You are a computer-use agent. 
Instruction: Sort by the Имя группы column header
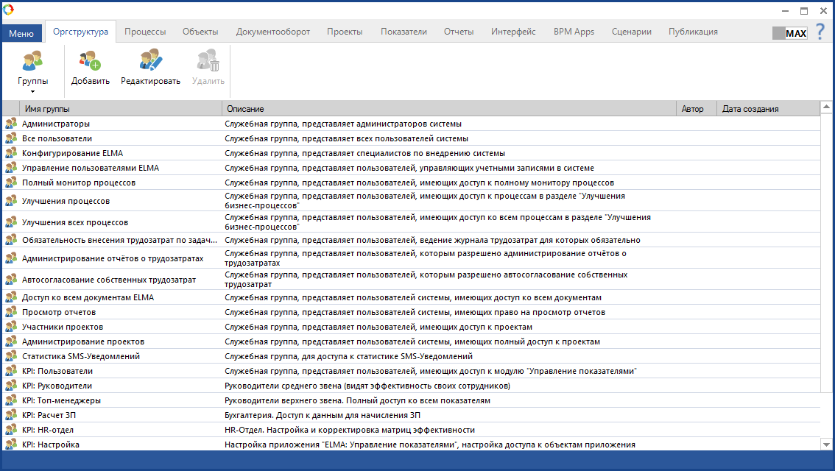pos(118,109)
